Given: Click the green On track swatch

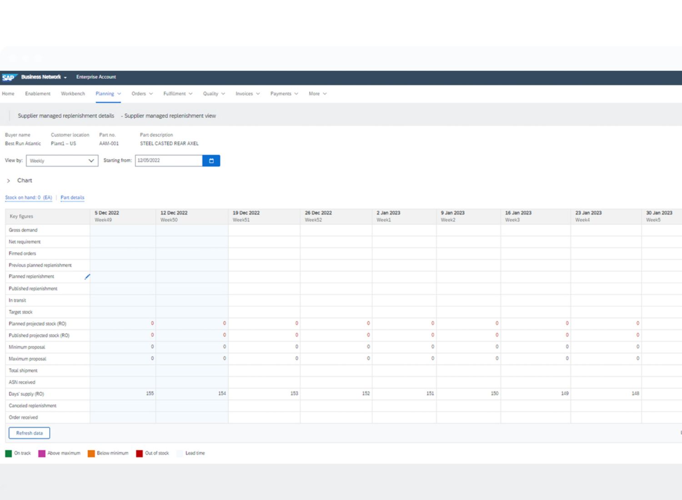Looking at the screenshot, I should [x=9, y=454].
